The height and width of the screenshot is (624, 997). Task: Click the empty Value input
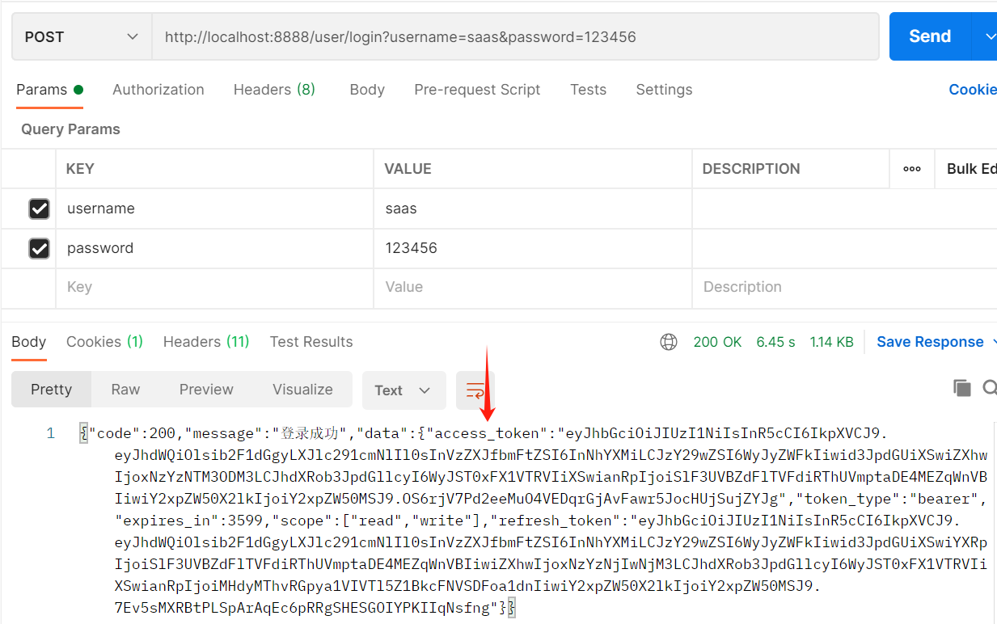533,287
